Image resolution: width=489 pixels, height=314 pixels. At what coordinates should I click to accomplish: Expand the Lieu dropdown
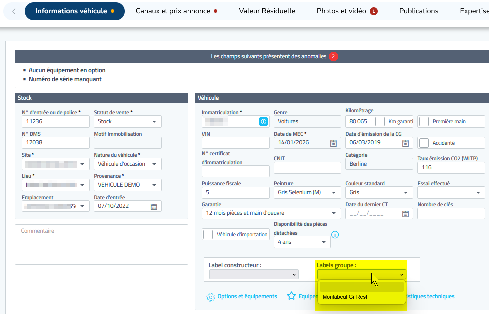(55, 185)
